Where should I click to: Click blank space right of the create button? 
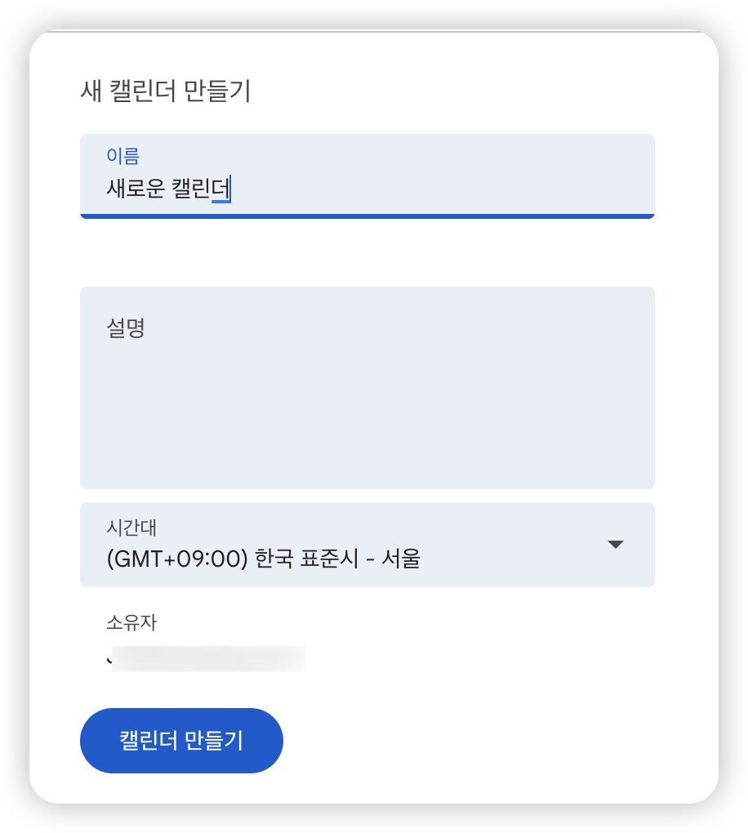(490, 741)
